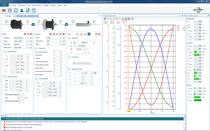Select the second load profile type icon
210x131 pixels.
[x=81, y=34]
